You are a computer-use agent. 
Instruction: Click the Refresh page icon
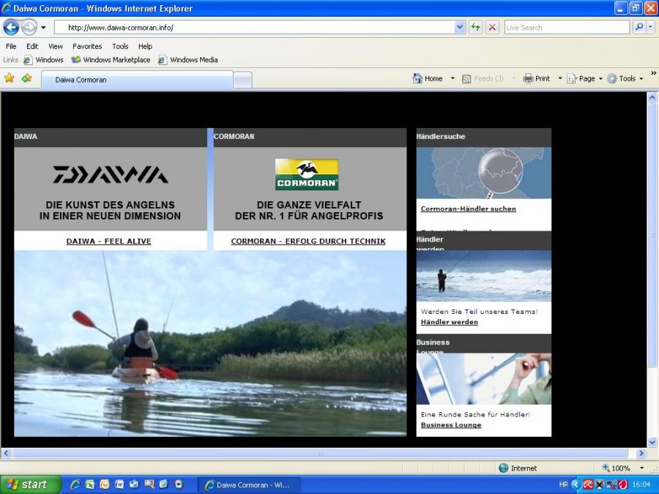476,27
